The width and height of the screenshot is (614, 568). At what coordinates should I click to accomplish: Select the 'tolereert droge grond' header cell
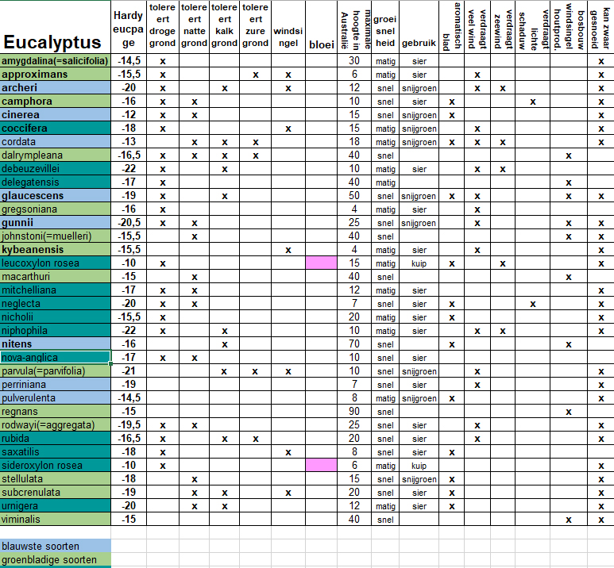163,27
